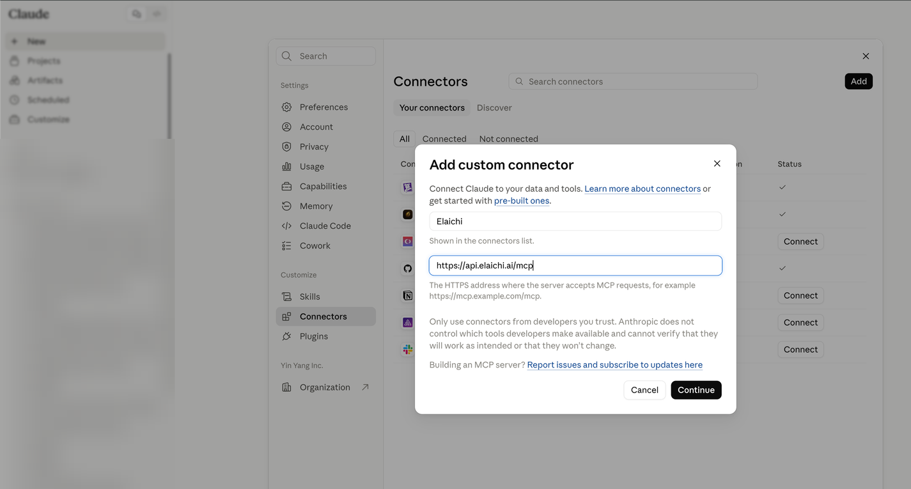Image resolution: width=911 pixels, height=489 pixels.
Task: Switch to the Discover tab
Action: pos(494,107)
